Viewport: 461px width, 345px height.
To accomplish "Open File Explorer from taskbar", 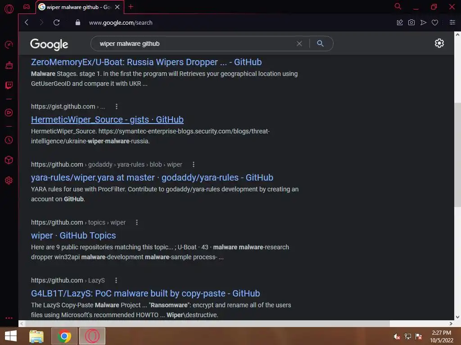I will click(x=36, y=336).
